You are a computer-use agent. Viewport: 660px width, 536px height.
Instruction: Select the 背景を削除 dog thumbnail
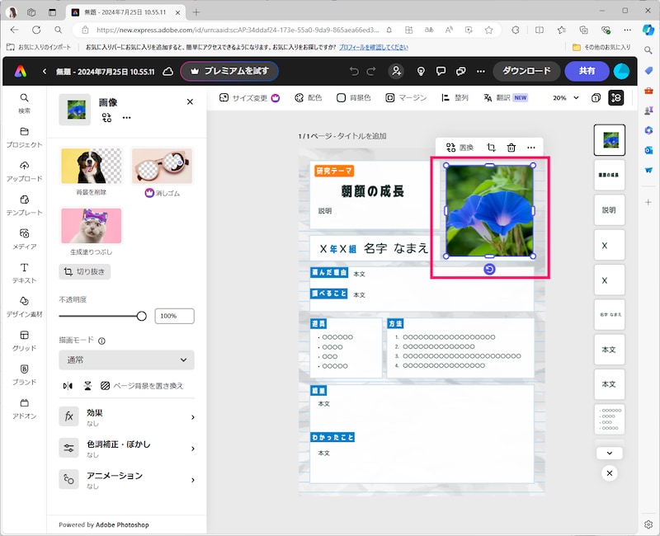[91, 166]
